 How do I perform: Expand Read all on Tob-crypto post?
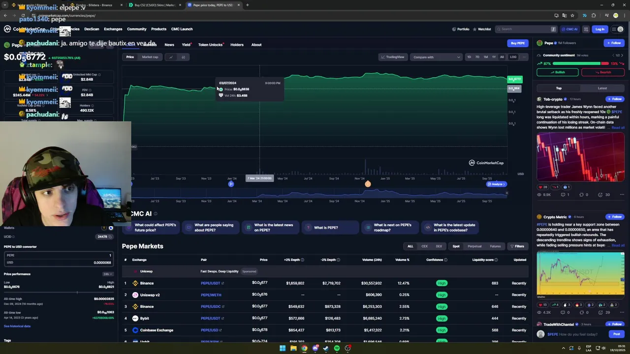click(618, 128)
